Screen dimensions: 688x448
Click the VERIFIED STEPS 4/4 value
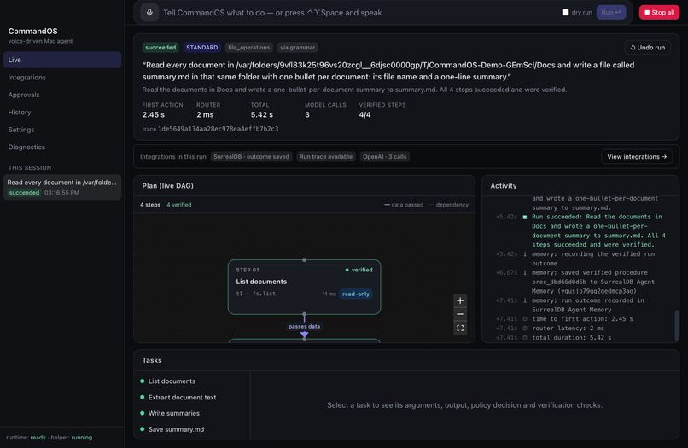click(365, 115)
